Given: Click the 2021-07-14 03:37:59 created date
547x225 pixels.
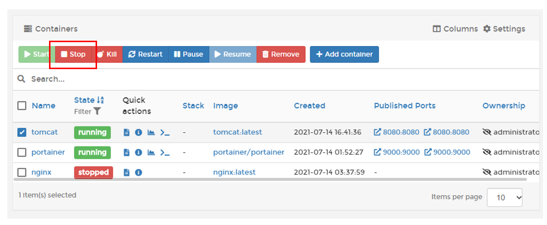Looking at the screenshot, I should [x=329, y=173].
